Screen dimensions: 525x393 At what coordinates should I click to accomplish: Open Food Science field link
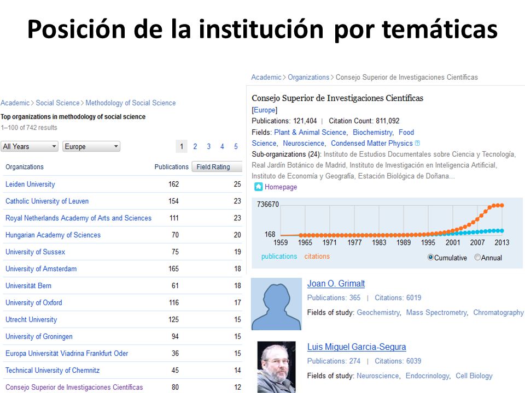coord(406,132)
